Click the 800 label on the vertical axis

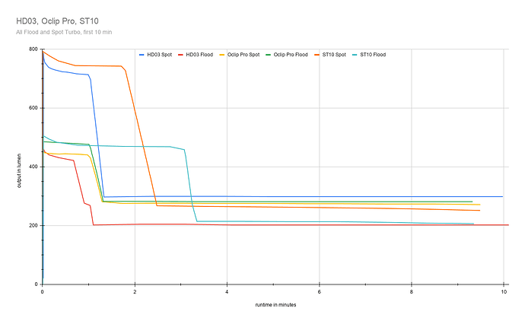tap(33, 49)
